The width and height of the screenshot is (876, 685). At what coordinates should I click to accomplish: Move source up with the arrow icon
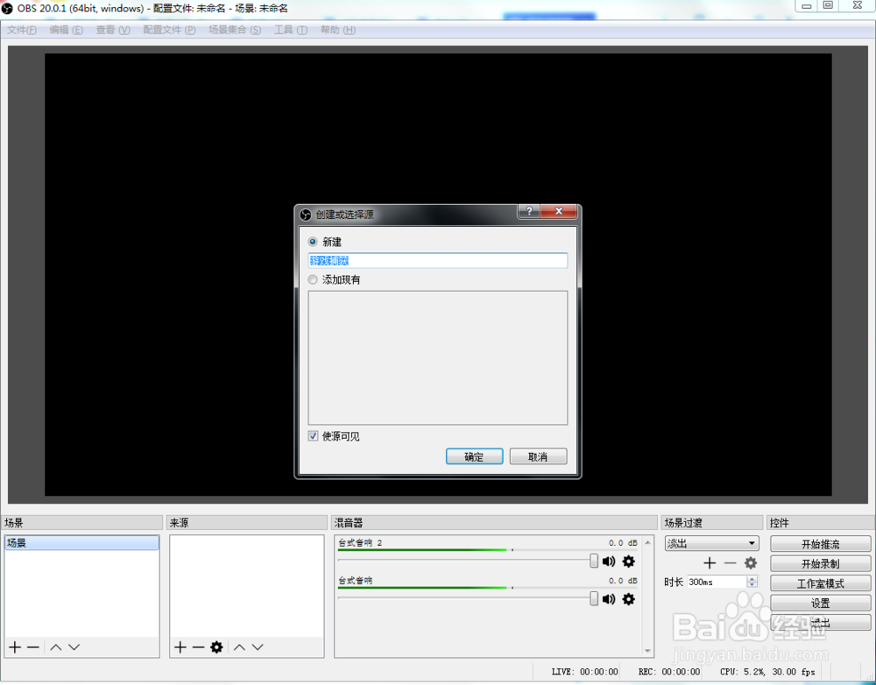[x=240, y=647]
